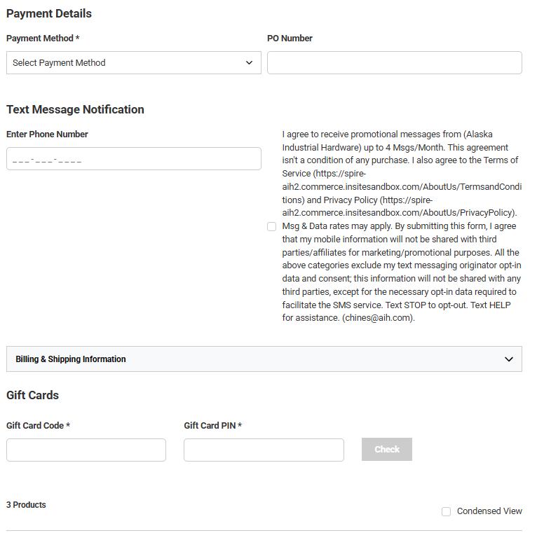
Task: Click the Payment Method chevron arrow
Action: pos(249,62)
